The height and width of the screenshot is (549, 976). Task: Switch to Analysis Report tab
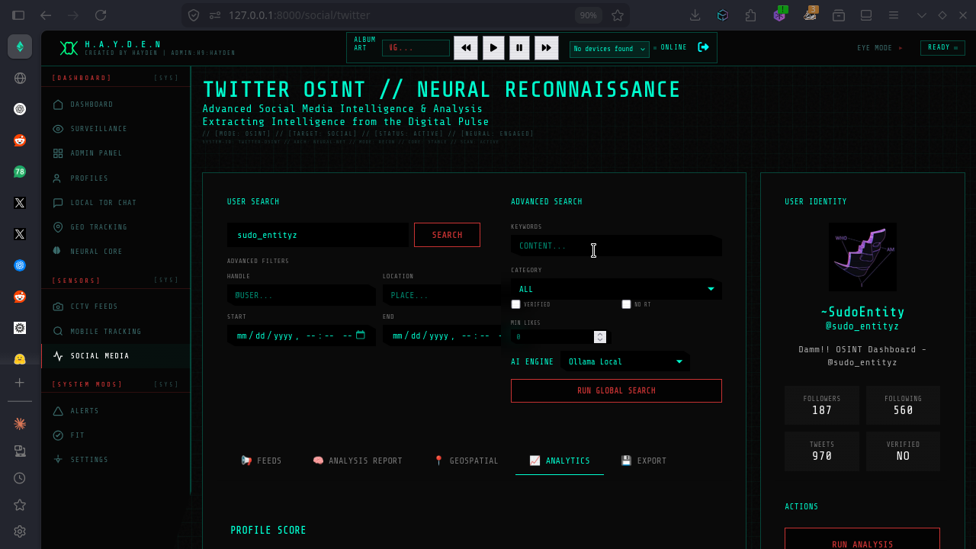(x=358, y=461)
